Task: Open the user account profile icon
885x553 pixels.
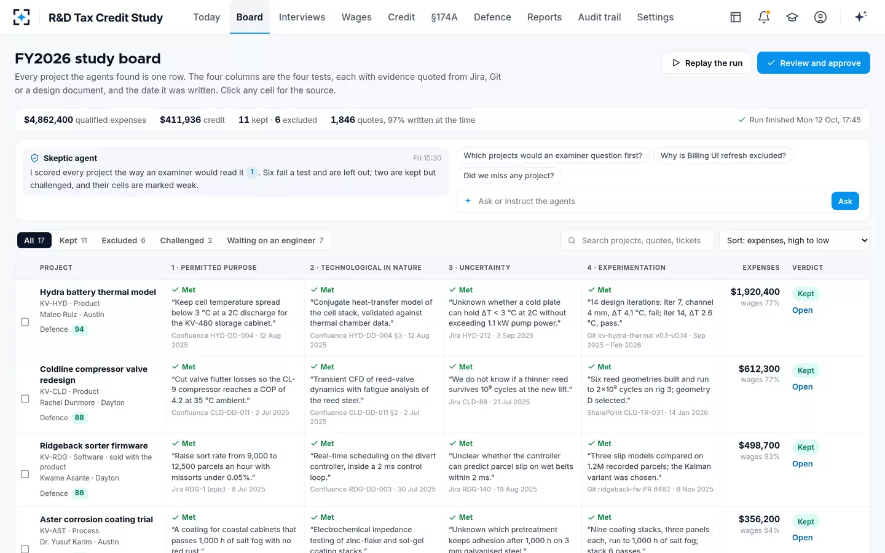Action: 820,17
